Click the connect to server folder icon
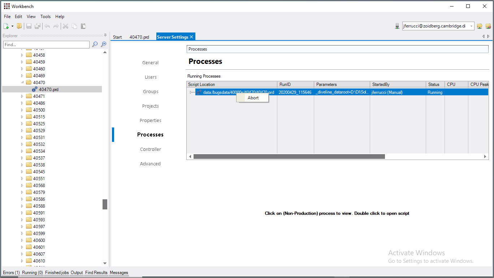This screenshot has height=278, width=494. 480,26
